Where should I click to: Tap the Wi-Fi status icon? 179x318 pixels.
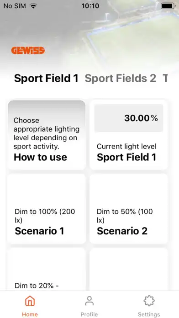pyautogui.click(x=33, y=6)
